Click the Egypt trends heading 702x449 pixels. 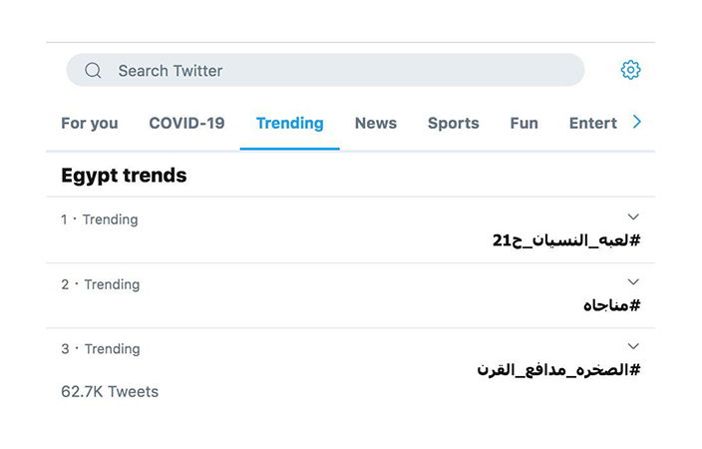pyautogui.click(x=124, y=176)
